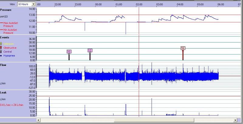Click the Central event legend icon
Viewport: 243px width, 124px height.
(2, 52)
